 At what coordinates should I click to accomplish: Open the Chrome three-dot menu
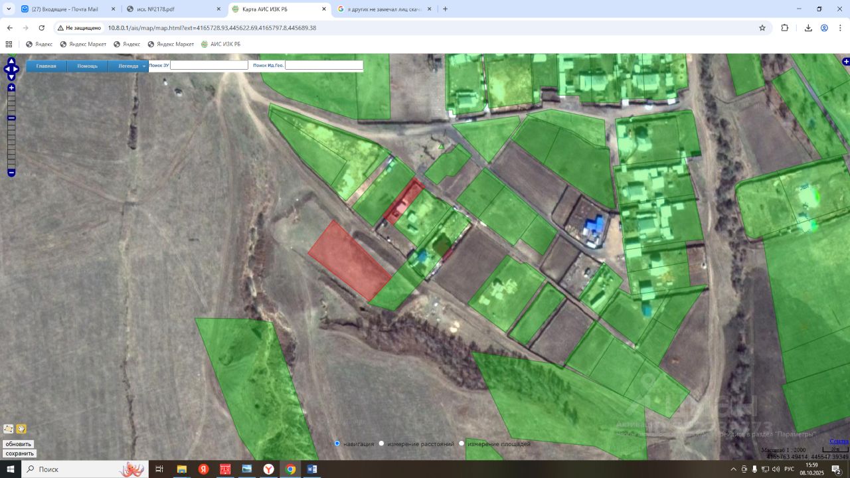click(840, 28)
